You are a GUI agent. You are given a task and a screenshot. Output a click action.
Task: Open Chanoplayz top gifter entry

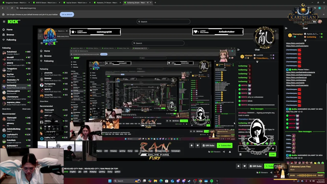[x=295, y=35]
